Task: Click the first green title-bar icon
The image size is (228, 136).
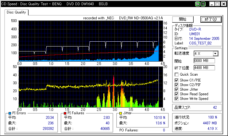Action: click(197, 4)
